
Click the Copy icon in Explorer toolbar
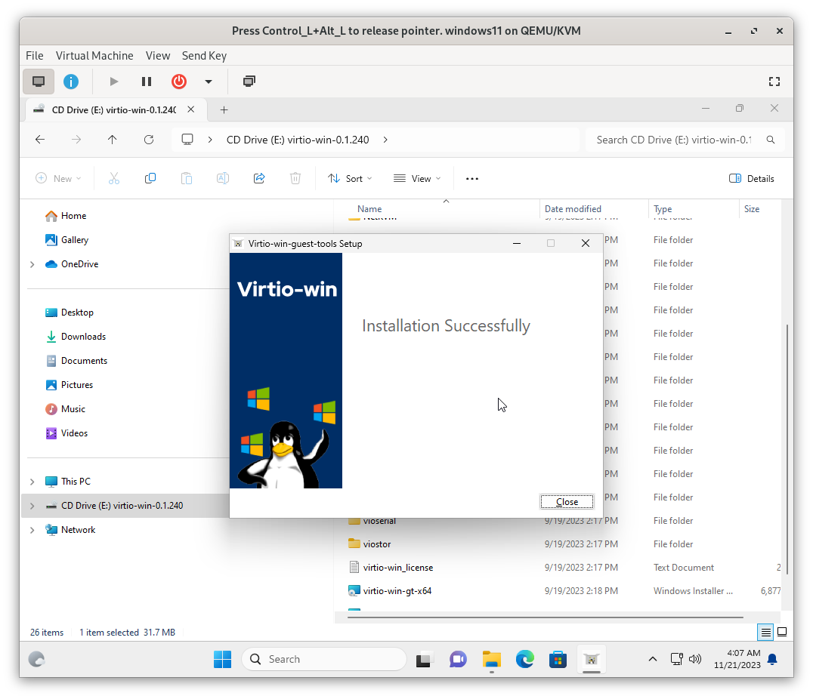[150, 178]
